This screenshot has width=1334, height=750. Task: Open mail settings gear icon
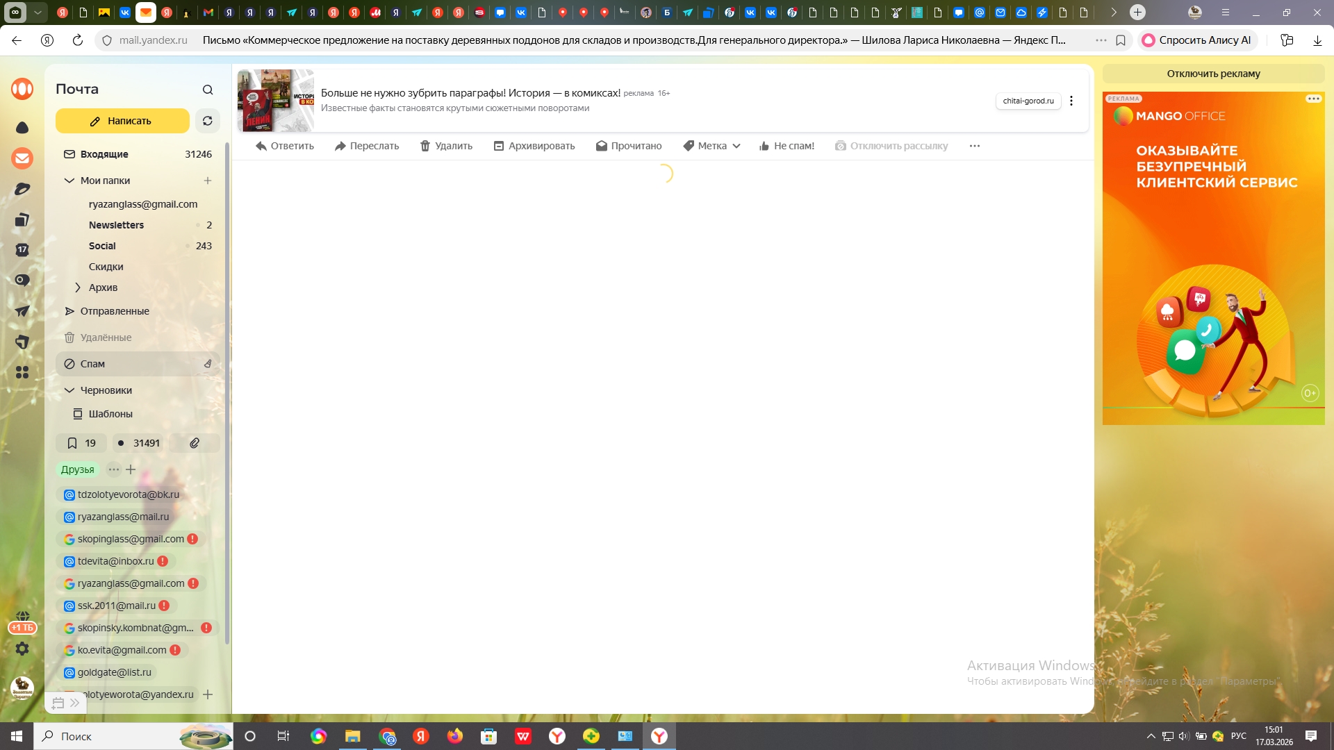pyautogui.click(x=22, y=649)
